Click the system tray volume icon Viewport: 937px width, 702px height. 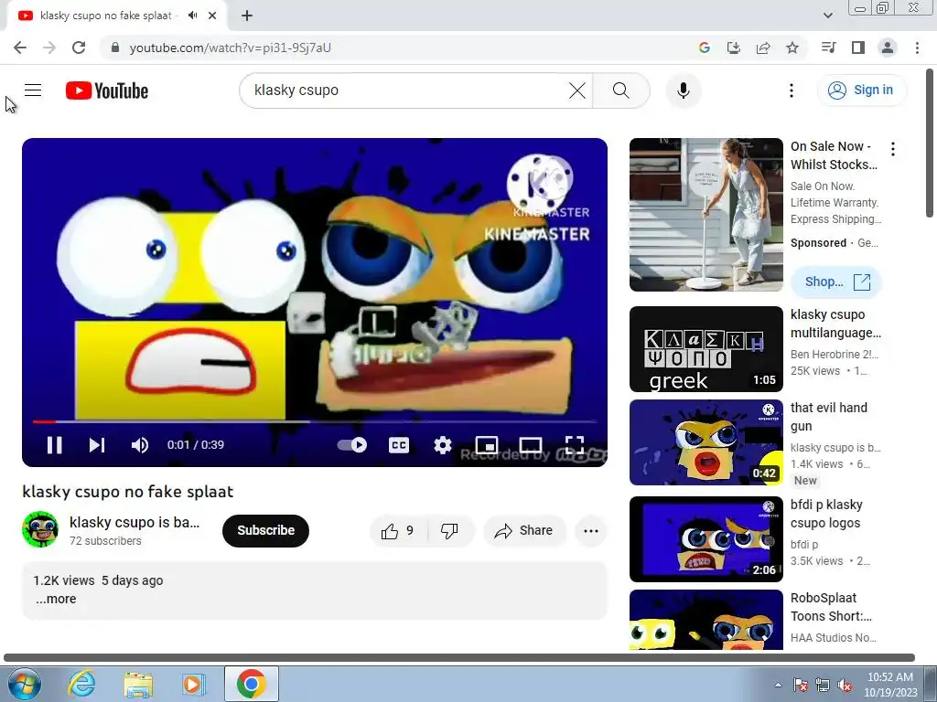pyautogui.click(x=845, y=685)
